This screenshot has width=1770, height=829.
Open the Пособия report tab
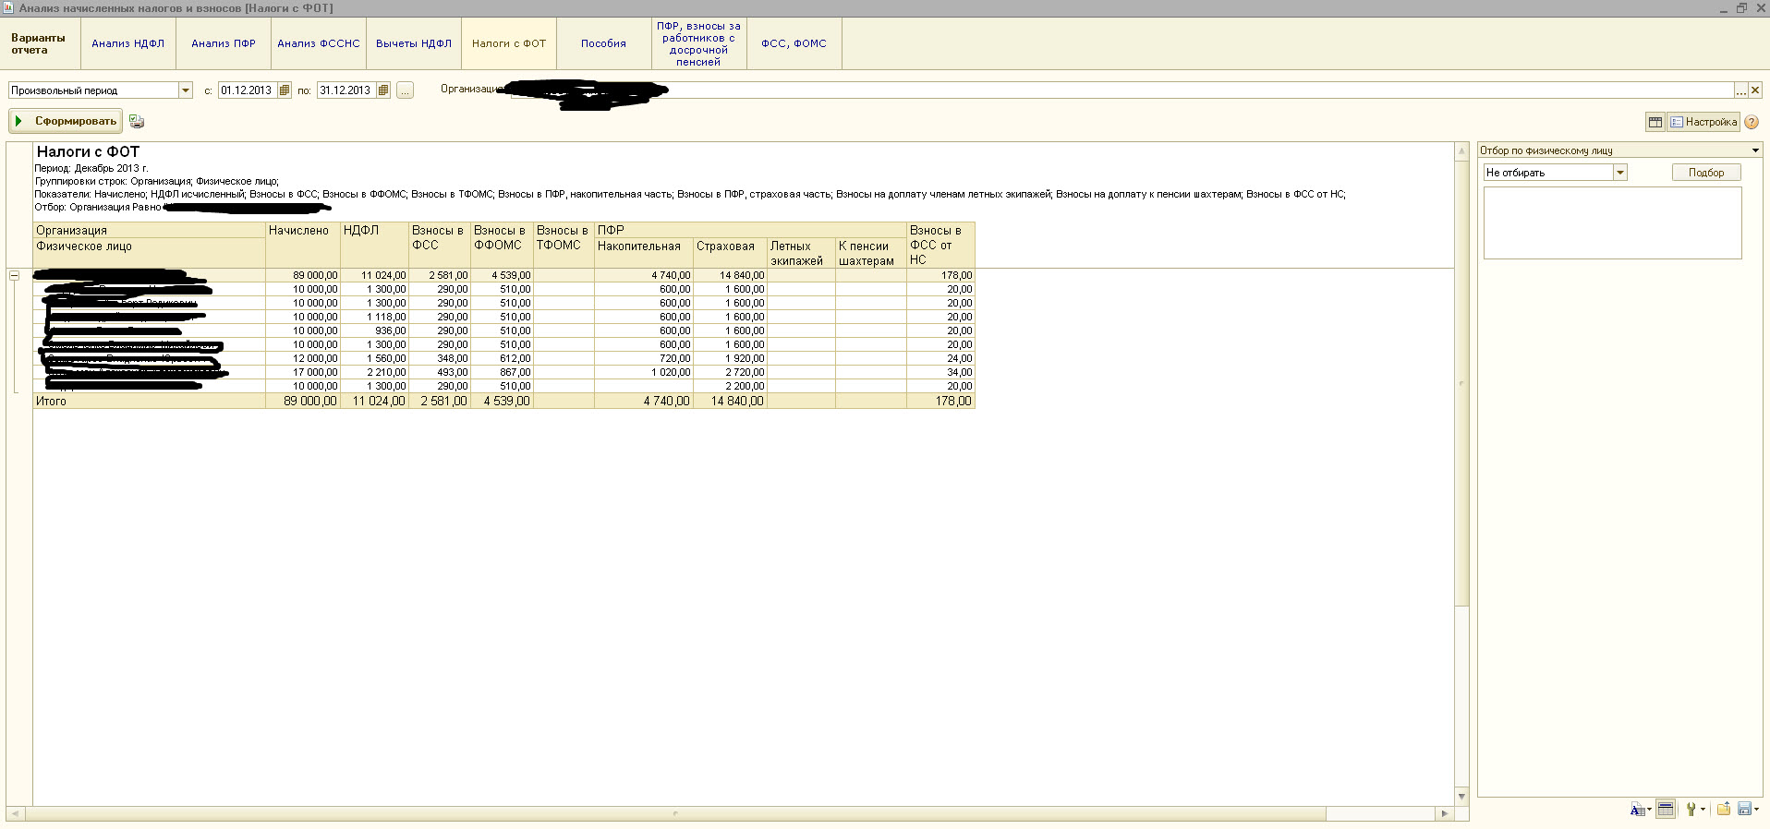point(603,43)
